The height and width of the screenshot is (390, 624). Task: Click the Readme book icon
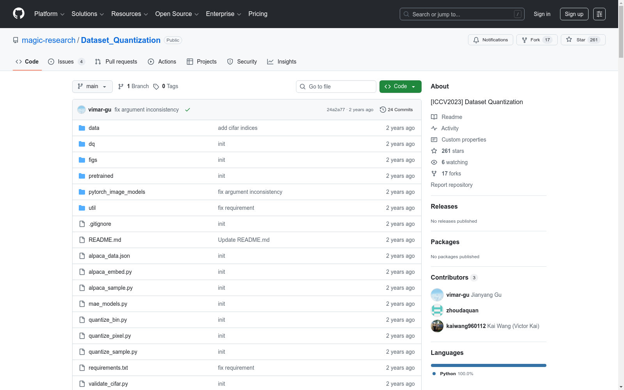434,117
